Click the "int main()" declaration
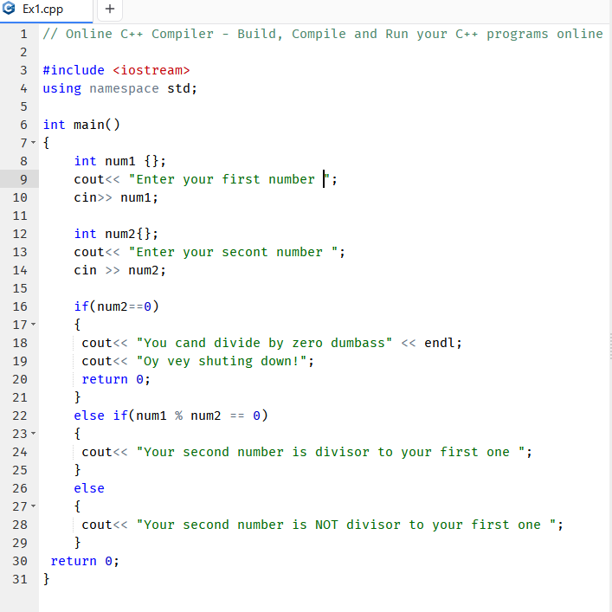 [81, 125]
